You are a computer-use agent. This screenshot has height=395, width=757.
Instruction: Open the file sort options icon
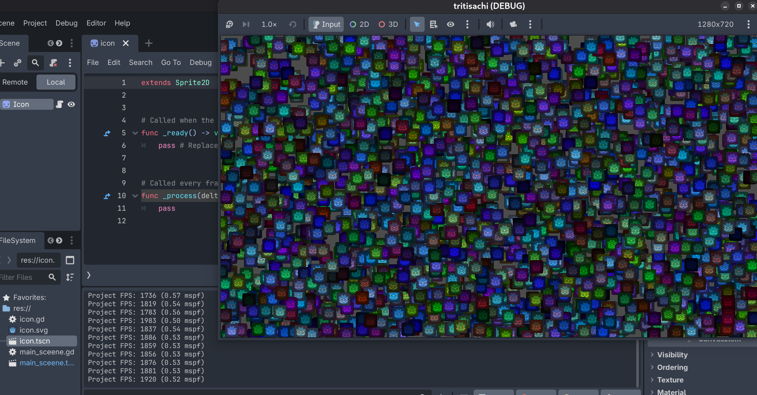pos(70,277)
